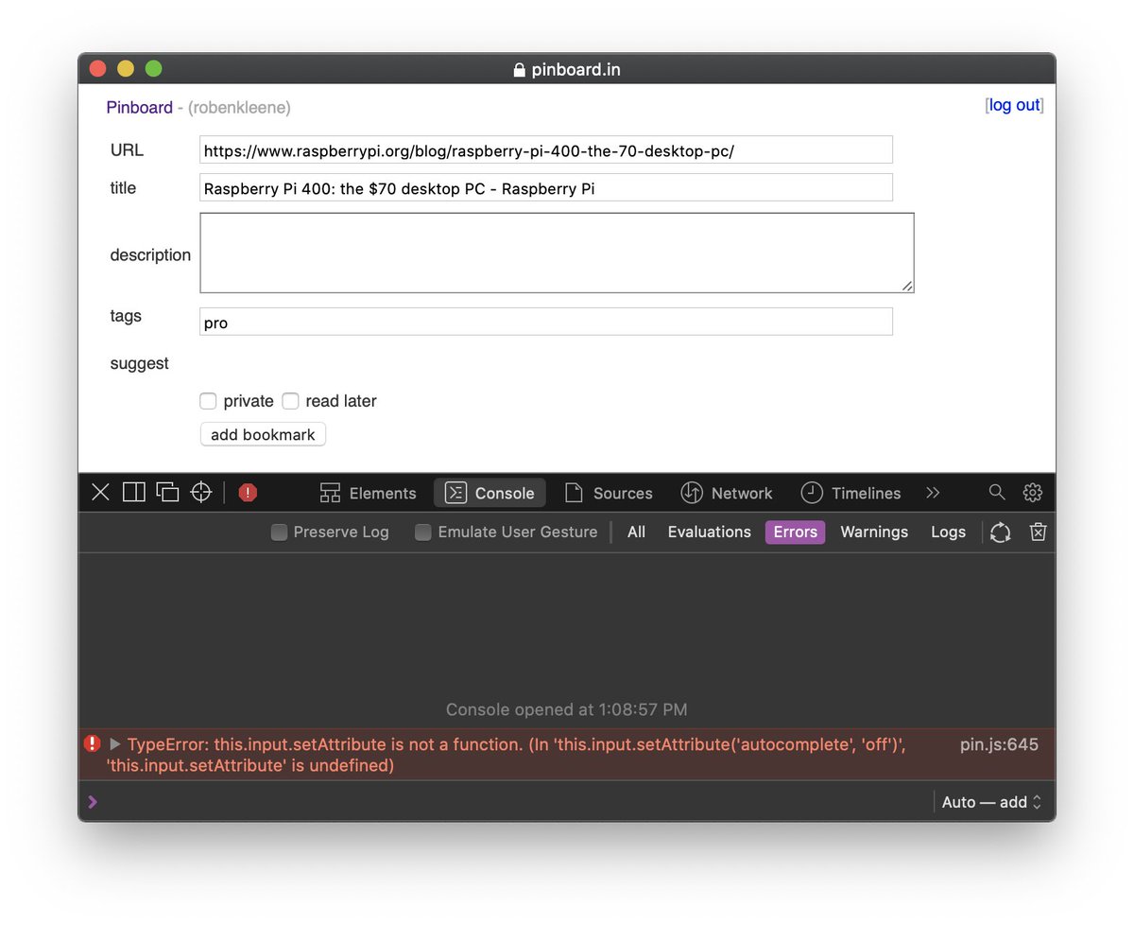Click the green zoom window button

pyautogui.click(x=153, y=69)
